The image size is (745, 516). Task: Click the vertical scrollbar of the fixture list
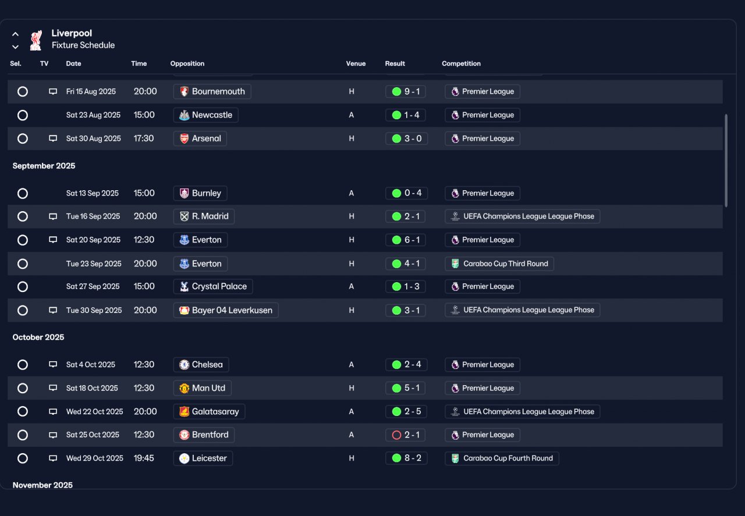pyautogui.click(x=726, y=160)
